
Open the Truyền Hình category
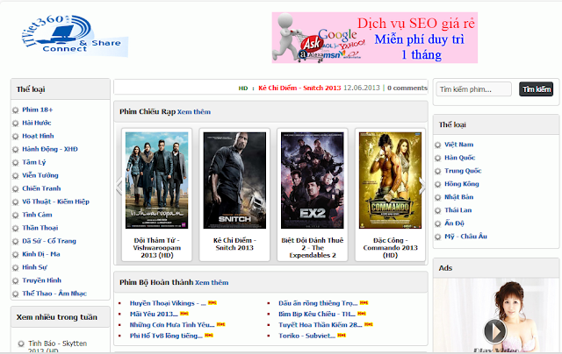pos(41,280)
